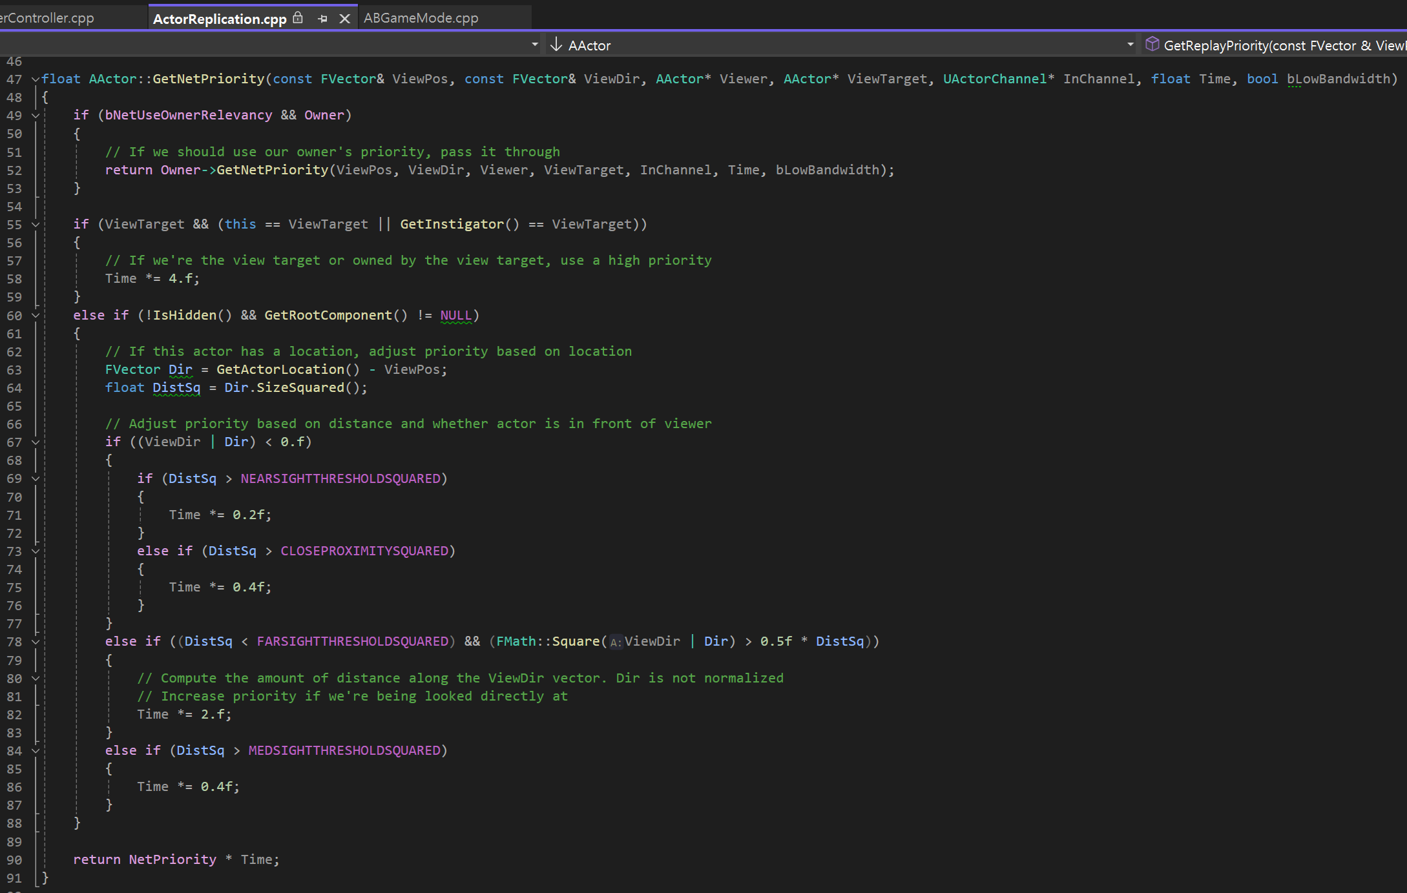
Task: Collapse the else if IsHidden block
Action: 36,316
